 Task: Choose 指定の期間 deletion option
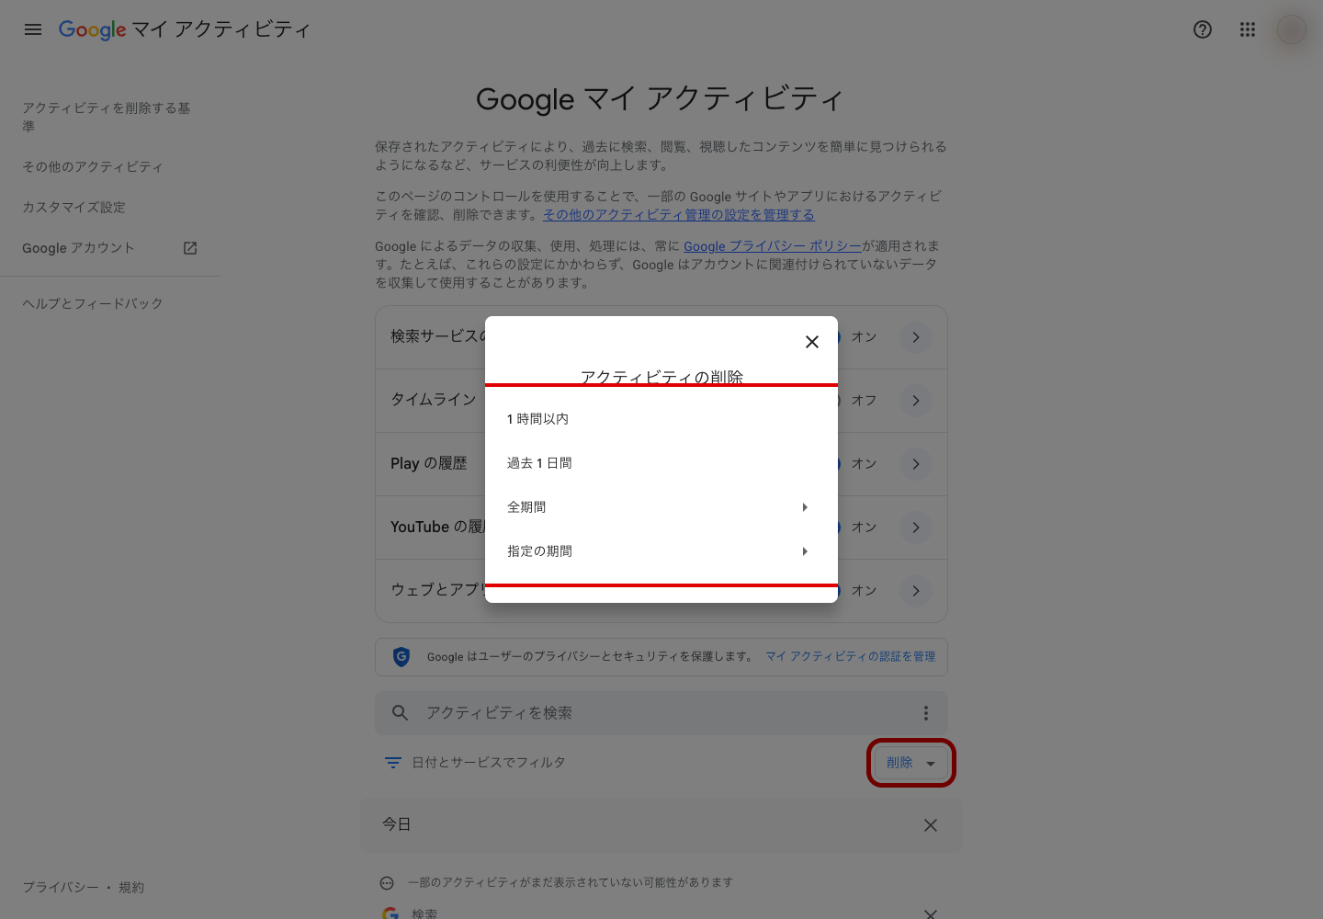click(661, 551)
